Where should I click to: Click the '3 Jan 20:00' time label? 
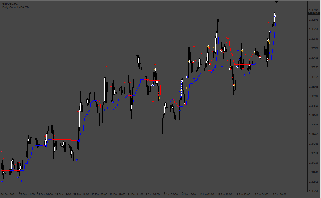coord(171,195)
